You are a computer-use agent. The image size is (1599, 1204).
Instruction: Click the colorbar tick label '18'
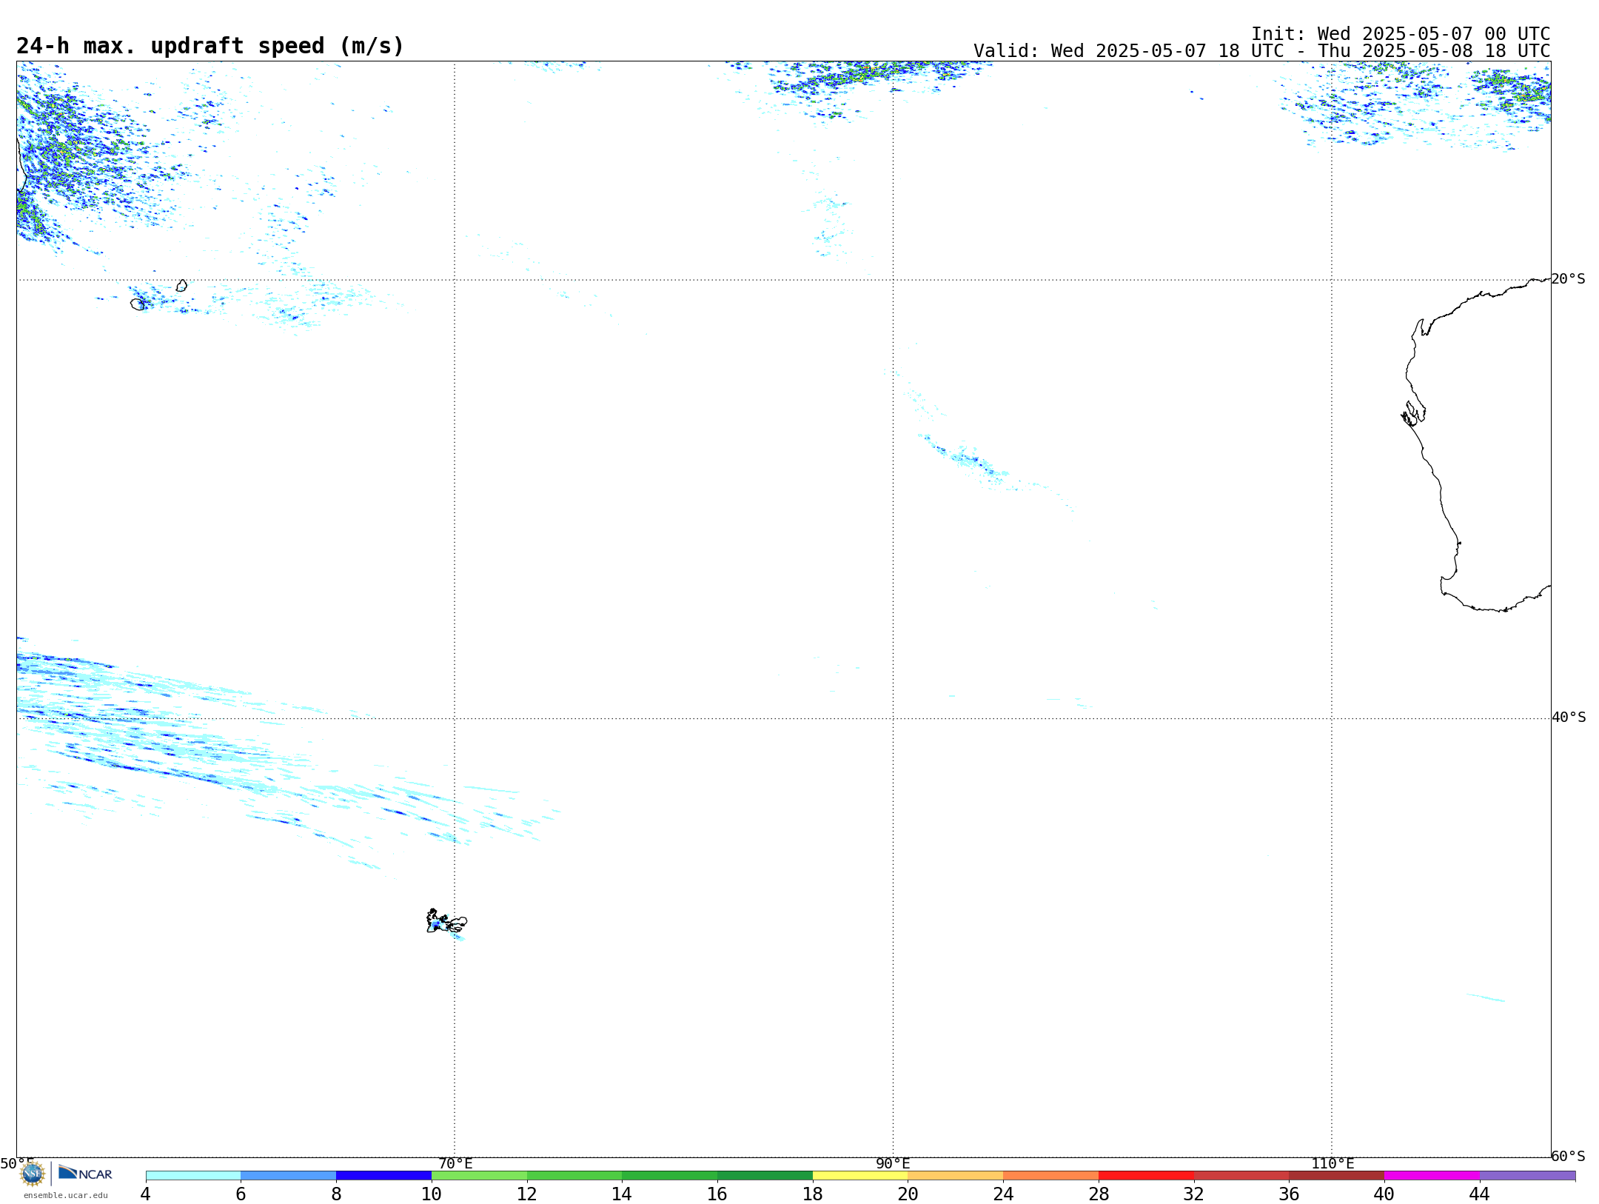[x=813, y=1194]
